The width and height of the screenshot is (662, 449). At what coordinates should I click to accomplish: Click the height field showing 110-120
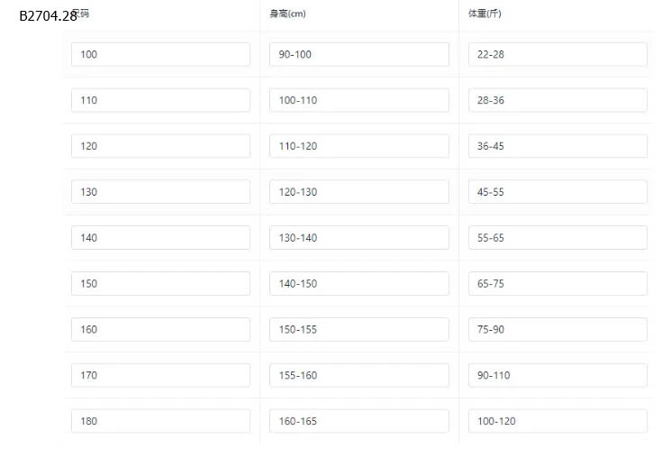358,146
